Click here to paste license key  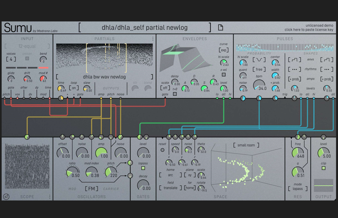tap(309, 30)
